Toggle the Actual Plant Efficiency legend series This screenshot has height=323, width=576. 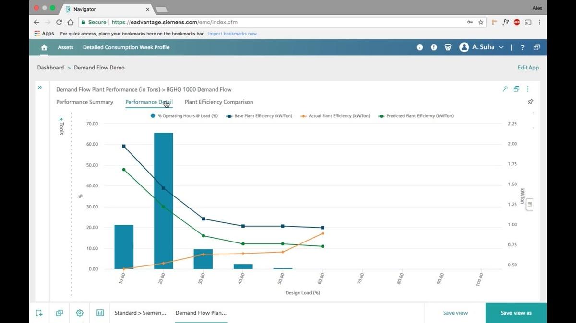[x=335, y=116]
